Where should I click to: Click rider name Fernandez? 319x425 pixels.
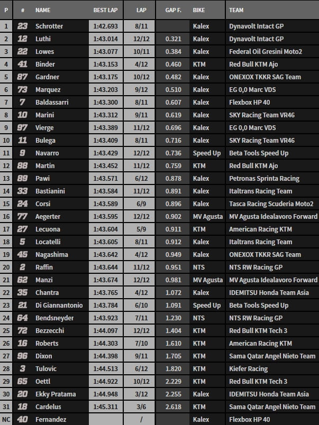click(51, 420)
